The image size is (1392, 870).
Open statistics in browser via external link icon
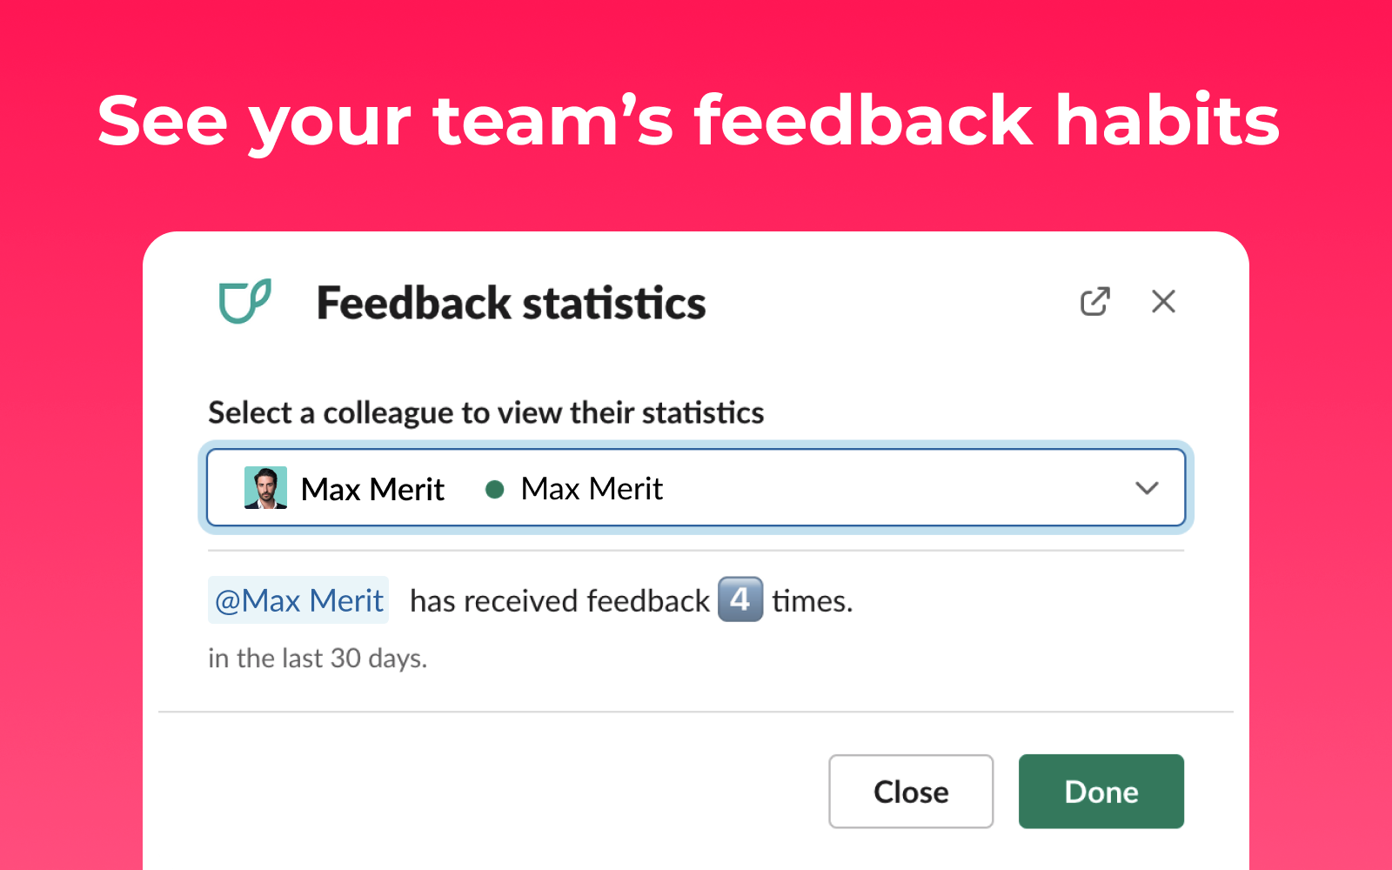coord(1095,301)
